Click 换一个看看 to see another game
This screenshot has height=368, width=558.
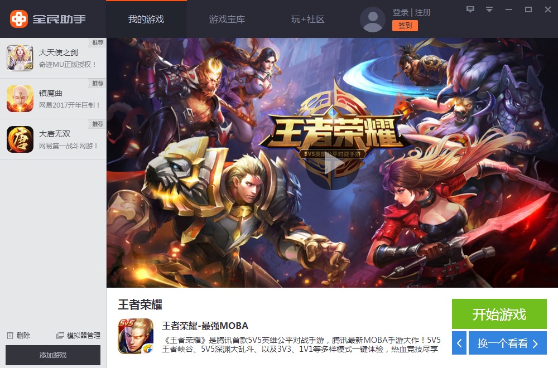(x=507, y=343)
